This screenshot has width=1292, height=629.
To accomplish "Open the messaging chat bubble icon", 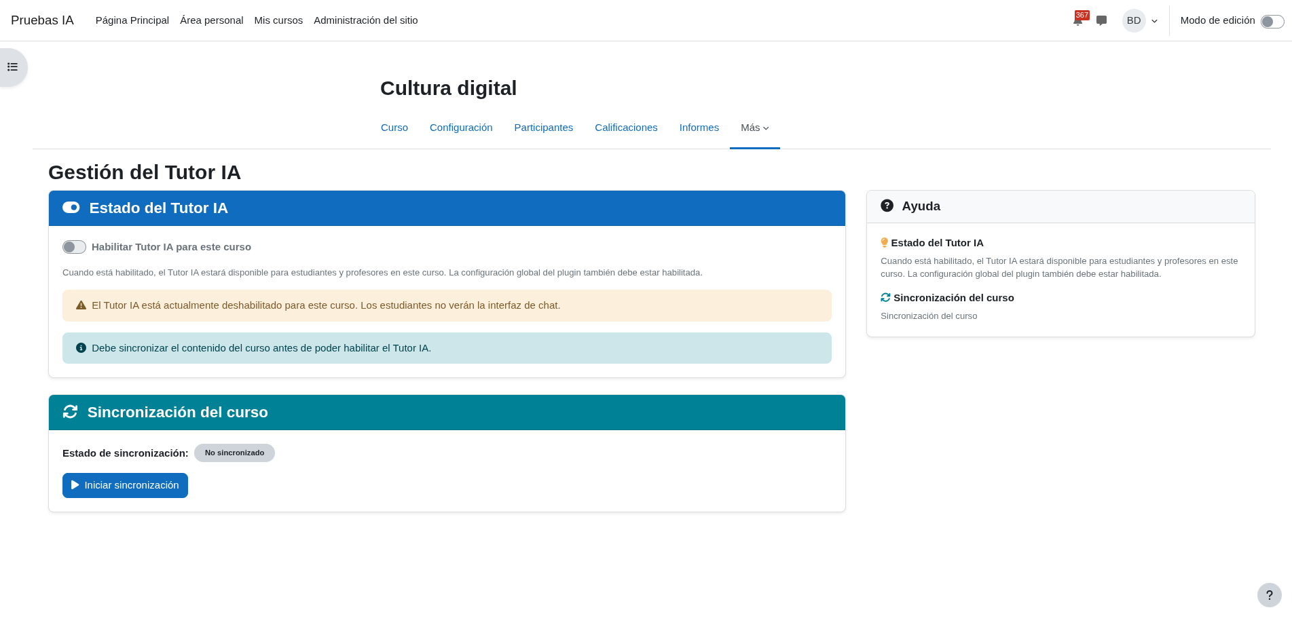I will click(x=1101, y=20).
